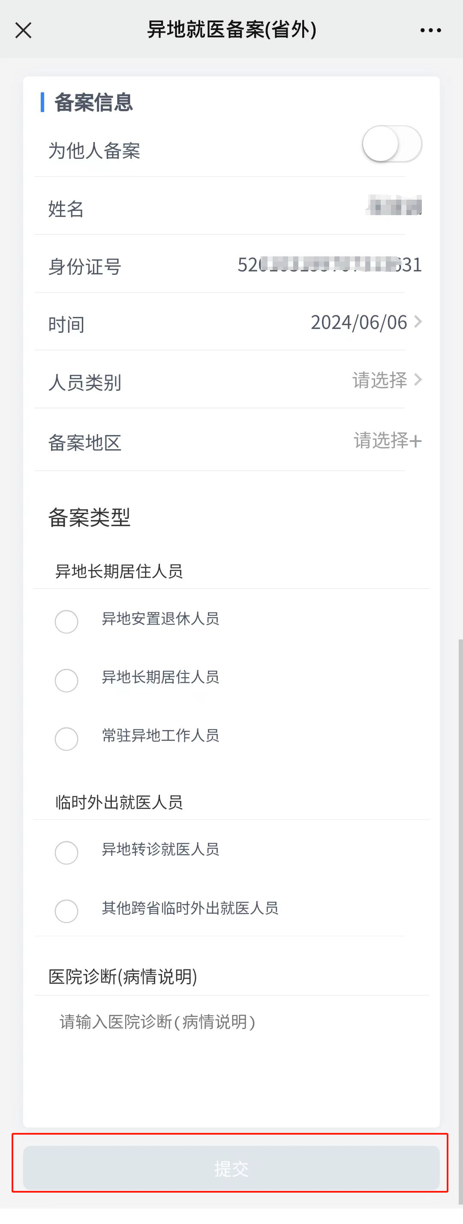This screenshot has width=463, height=1224.
Task: Select 异地长期居住人员 radio option
Action: point(66,680)
